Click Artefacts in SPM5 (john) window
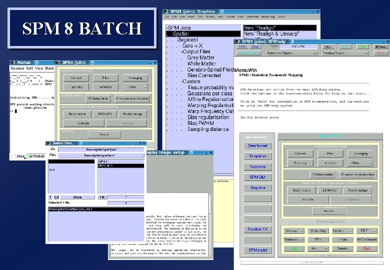This screenshot has height=270, width=390. pyautogui.click(x=105, y=87)
